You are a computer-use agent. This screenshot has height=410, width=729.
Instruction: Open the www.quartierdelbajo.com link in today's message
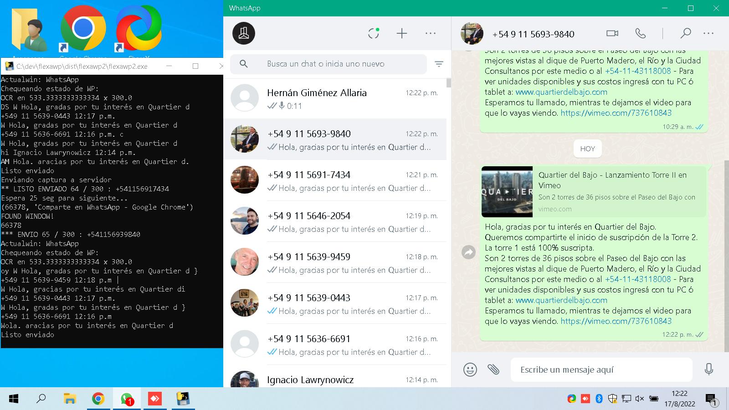tap(561, 300)
